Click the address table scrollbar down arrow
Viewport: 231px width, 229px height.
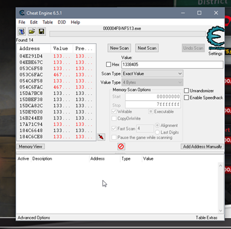tap(221, 211)
